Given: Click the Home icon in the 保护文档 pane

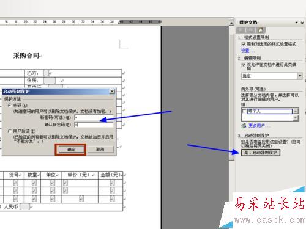Looking at the screenshot, I should 261,31.
